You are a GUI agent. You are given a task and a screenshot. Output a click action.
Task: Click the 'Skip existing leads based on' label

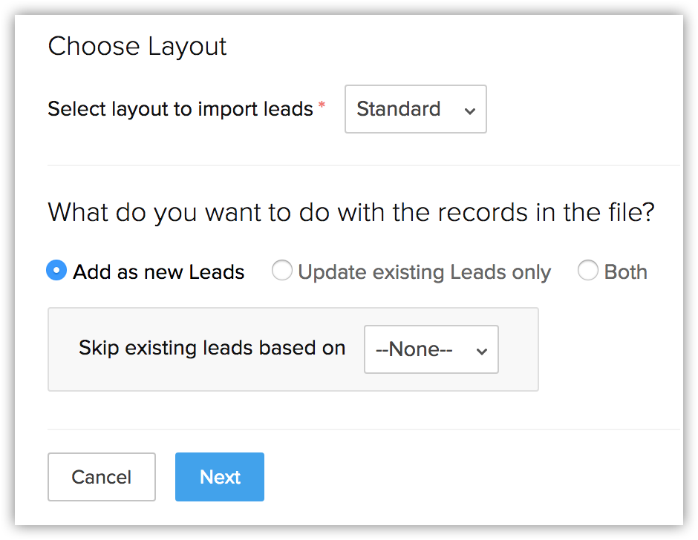[212, 348]
